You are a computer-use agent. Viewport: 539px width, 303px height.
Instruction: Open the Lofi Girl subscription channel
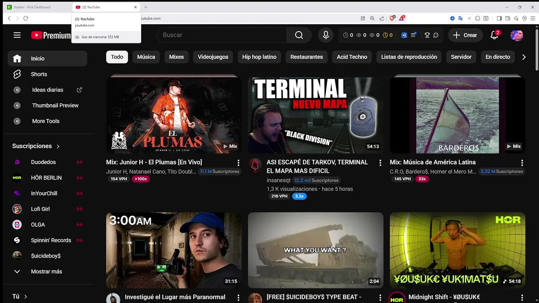click(x=48, y=209)
